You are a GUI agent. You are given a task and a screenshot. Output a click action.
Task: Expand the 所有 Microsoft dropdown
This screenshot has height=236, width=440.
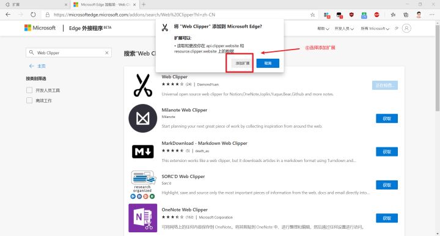point(375,28)
